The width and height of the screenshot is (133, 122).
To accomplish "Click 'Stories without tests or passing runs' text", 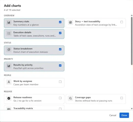I will pos(94,101).
